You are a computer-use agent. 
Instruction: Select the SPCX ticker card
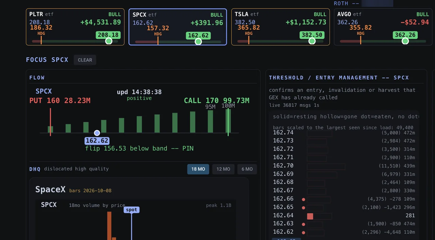(x=178, y=27)
